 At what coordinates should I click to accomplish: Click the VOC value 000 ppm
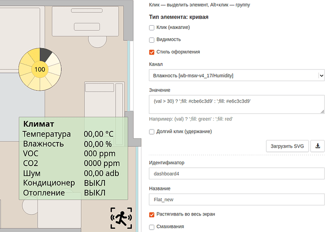coord(99,154)
